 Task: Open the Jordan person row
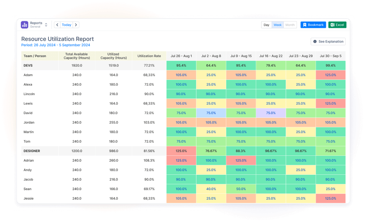point(183,122)
